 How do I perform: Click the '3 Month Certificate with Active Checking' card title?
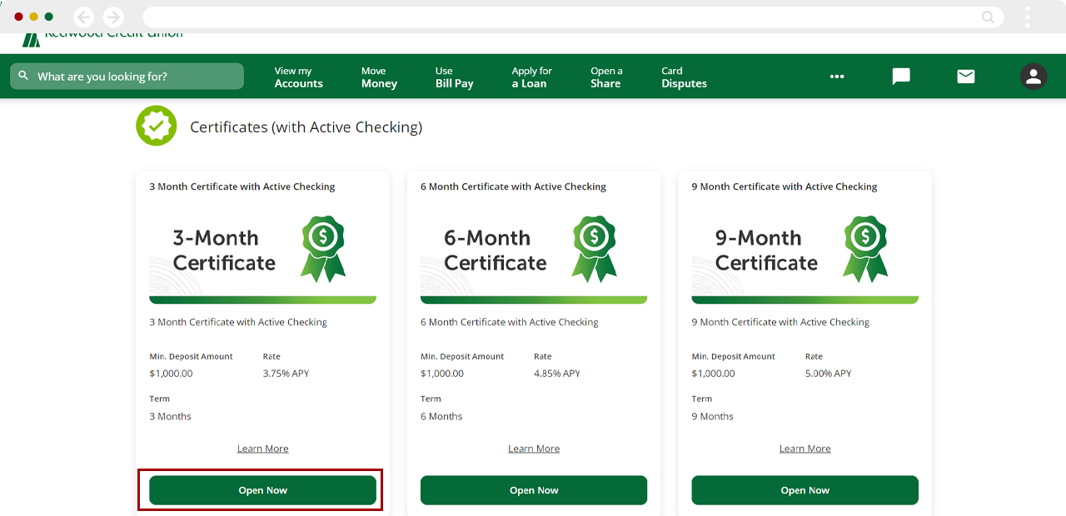tap(242, 186)
